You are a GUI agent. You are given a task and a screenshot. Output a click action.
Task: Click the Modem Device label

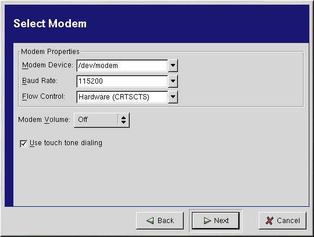(x=48, y=65)
